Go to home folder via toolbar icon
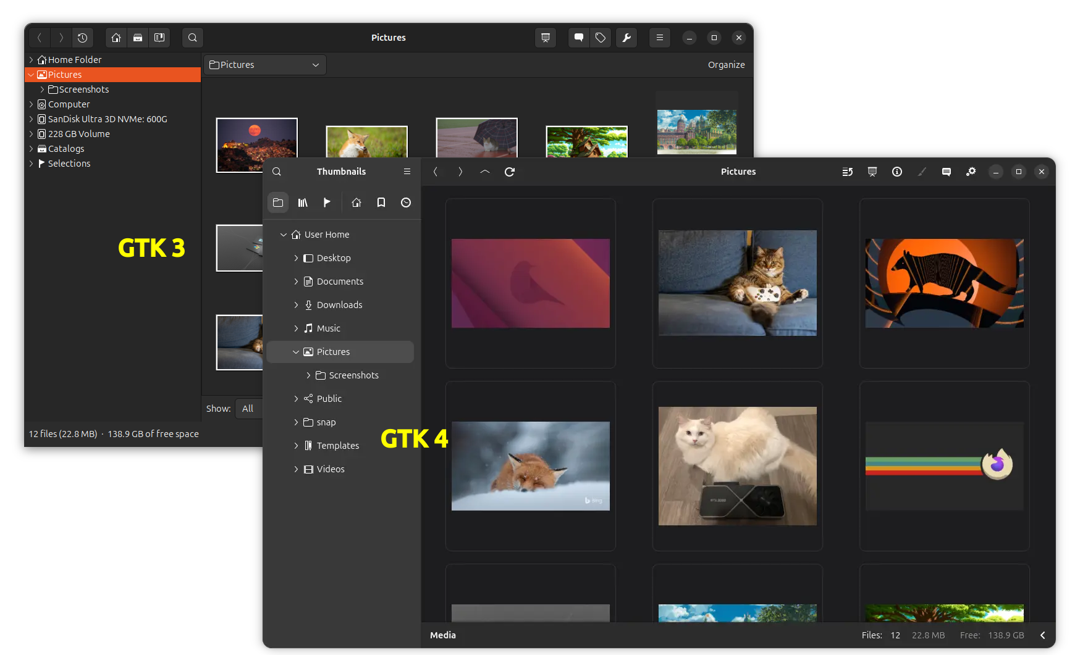This screenshot has height=655, width=1088. click(x=116, y=38)
